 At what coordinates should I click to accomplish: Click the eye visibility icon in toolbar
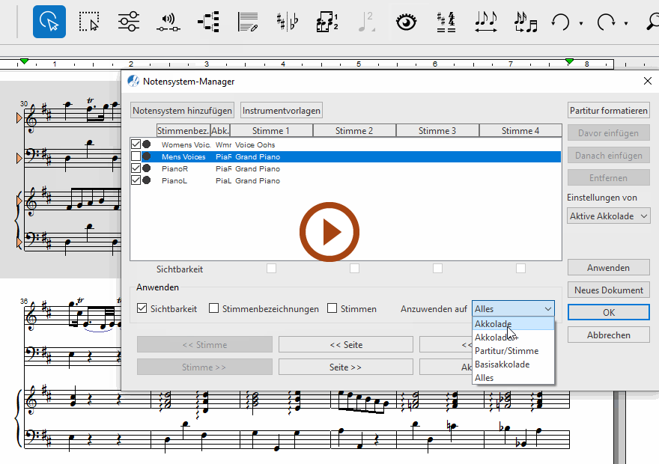406,22
